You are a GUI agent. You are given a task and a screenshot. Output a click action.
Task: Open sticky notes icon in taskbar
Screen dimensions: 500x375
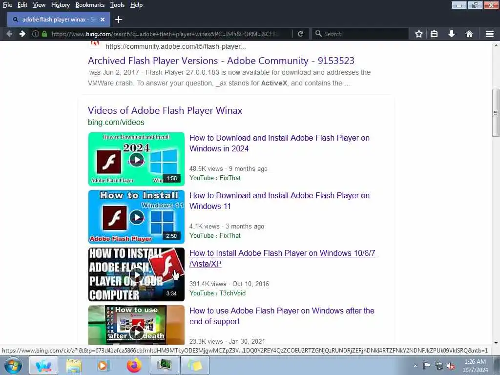click(195, 365)
